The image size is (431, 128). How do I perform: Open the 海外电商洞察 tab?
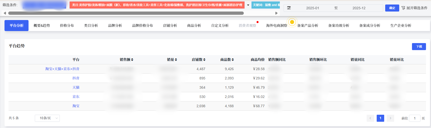click(x=277, y=26)
